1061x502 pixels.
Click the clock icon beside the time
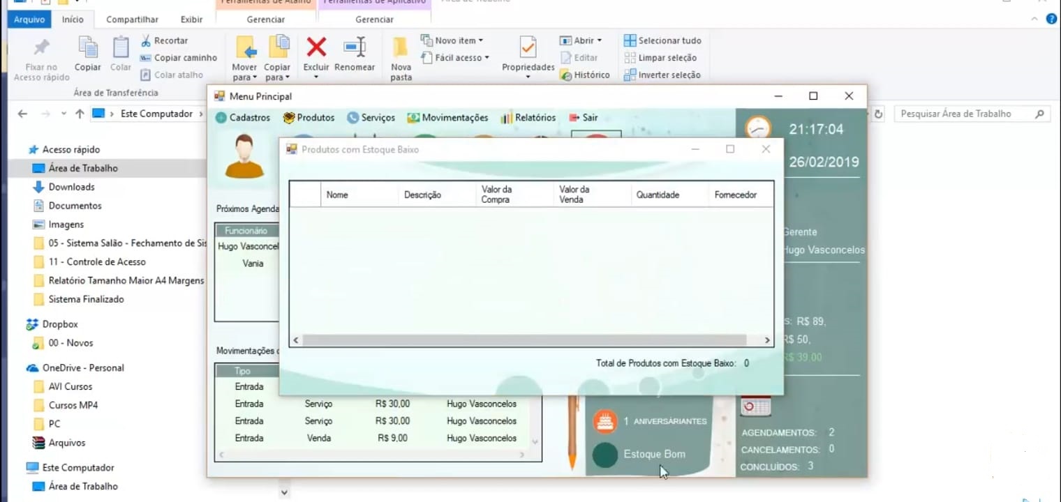757,128
